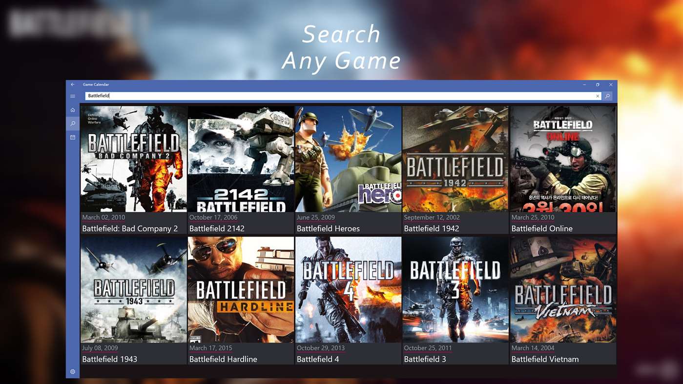This screenshot has height=384, width=683.
Task: Click the date 'October 29, 2013'
Action: [x=321, y=348]
